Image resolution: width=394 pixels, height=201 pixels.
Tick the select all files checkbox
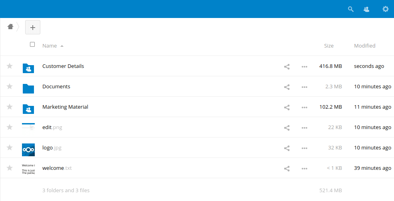point(32,45)
